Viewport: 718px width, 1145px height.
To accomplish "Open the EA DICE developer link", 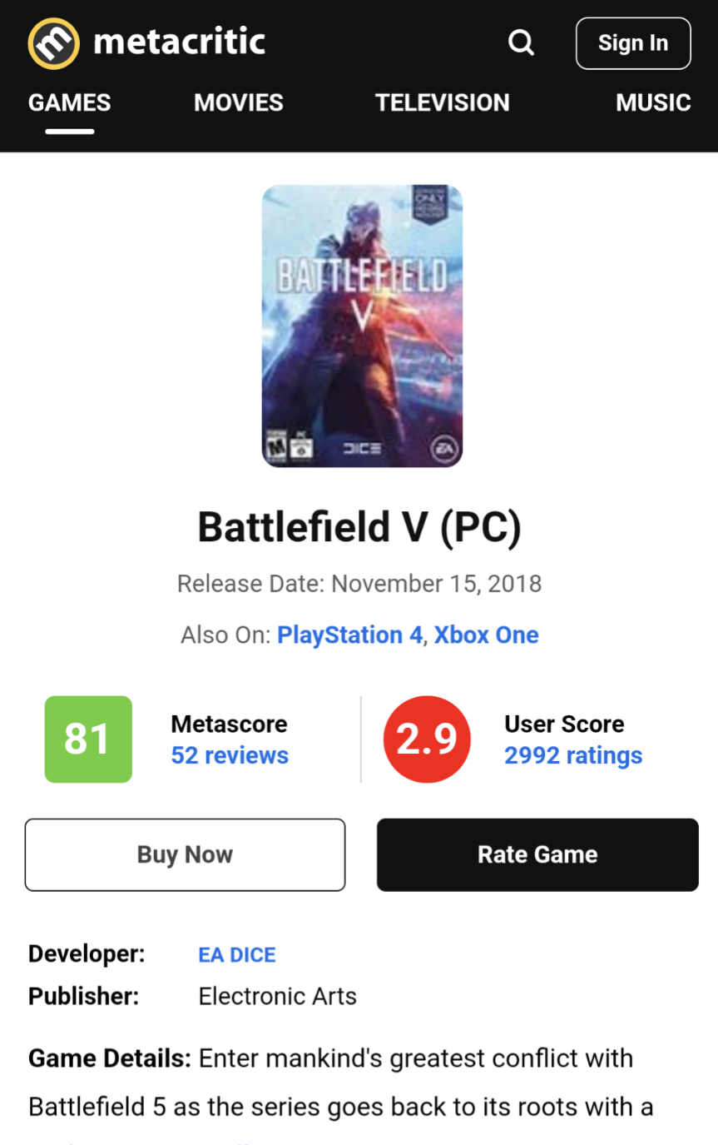I will [237, 955].
